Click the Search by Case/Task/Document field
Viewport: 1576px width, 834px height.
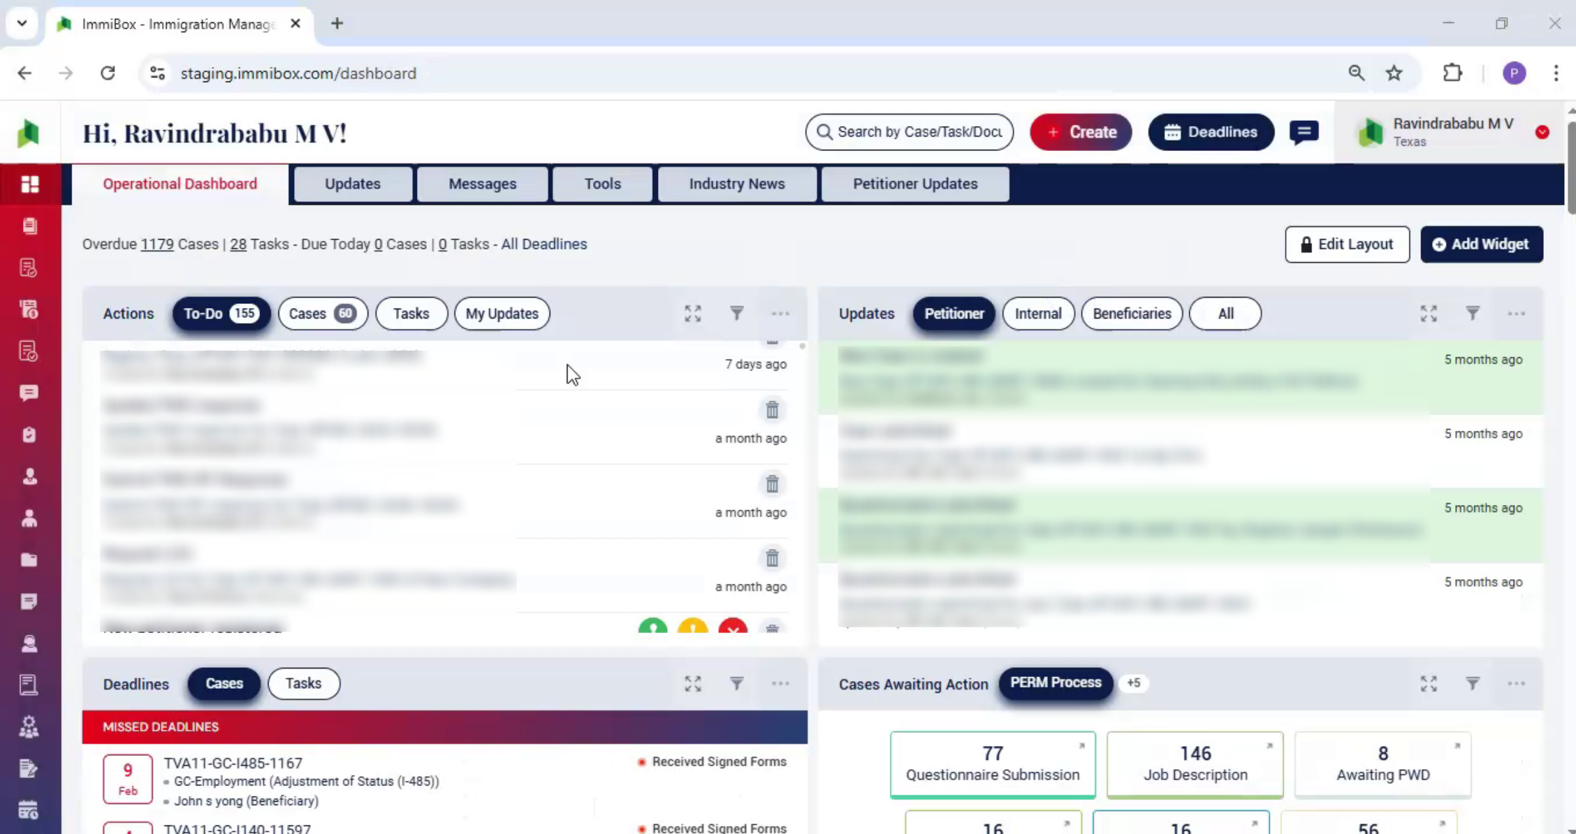click(x=909, y=132)
